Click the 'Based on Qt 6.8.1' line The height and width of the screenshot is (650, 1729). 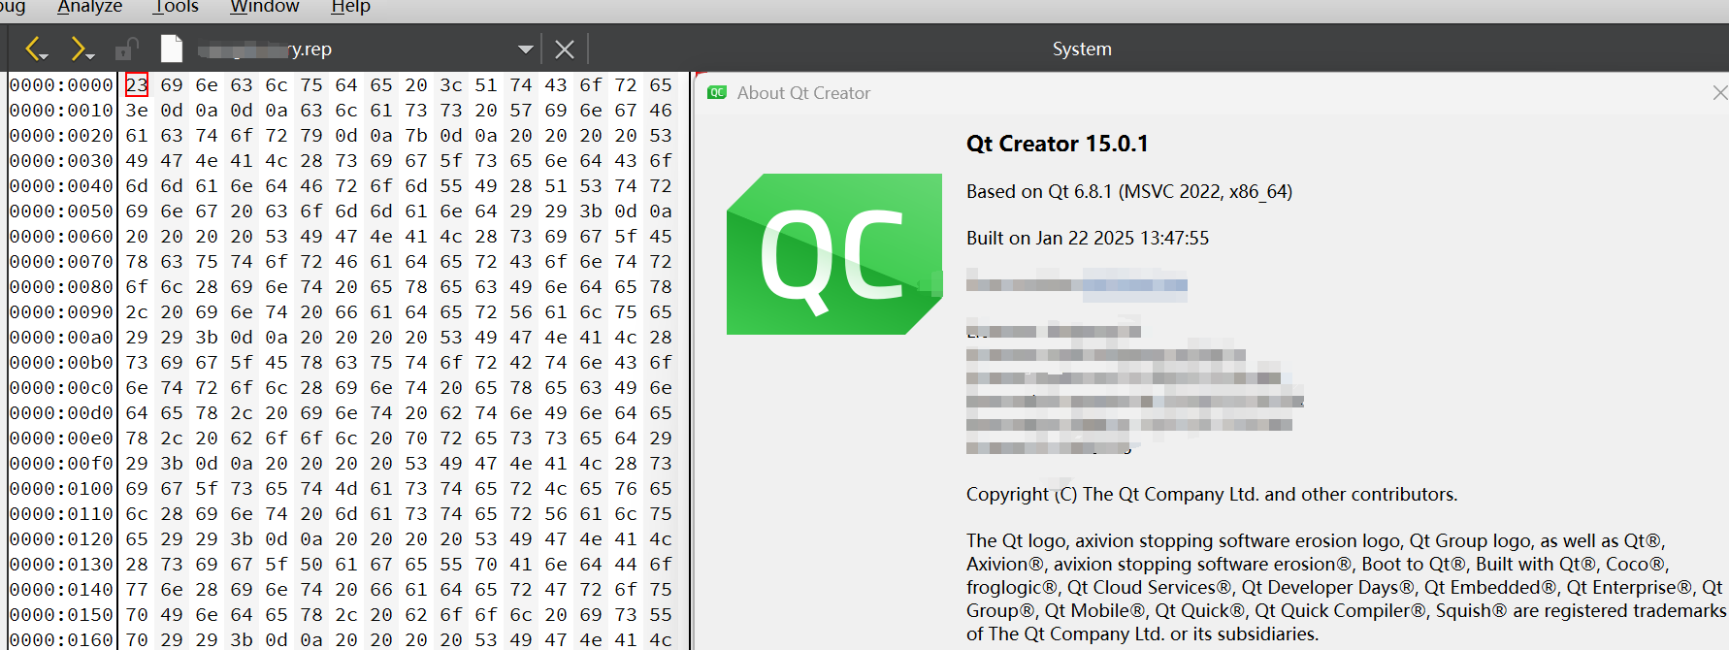[1129, 192]
